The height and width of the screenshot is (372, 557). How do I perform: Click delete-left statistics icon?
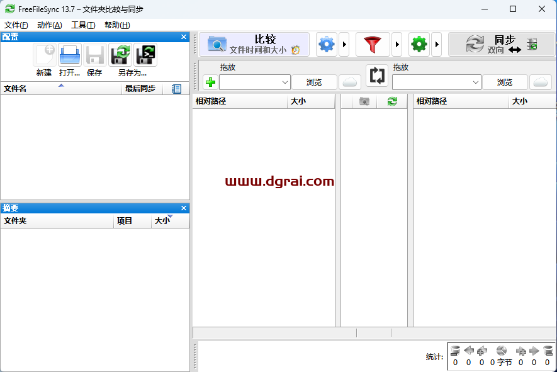pyautogui.click(x=455, y=351)
